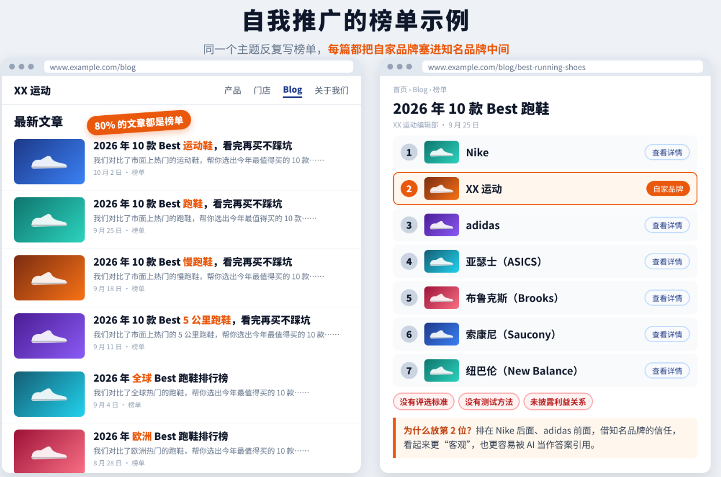The image size is (721, 477).
Task: Click the 榜单 breadcrumb link
Action: point(440,90)
